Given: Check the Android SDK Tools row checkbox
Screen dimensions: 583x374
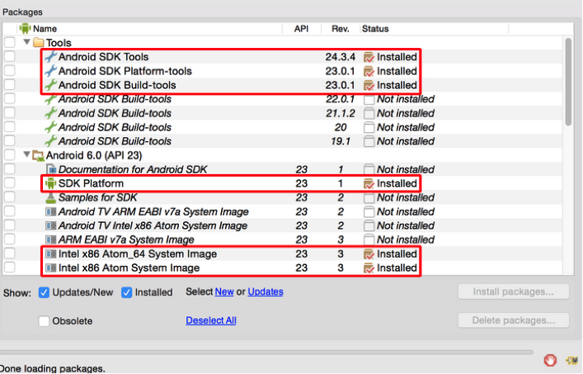Looking at the screenshot, I should [10, 57].
